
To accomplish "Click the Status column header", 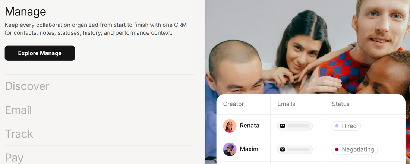I will (341, 104).
